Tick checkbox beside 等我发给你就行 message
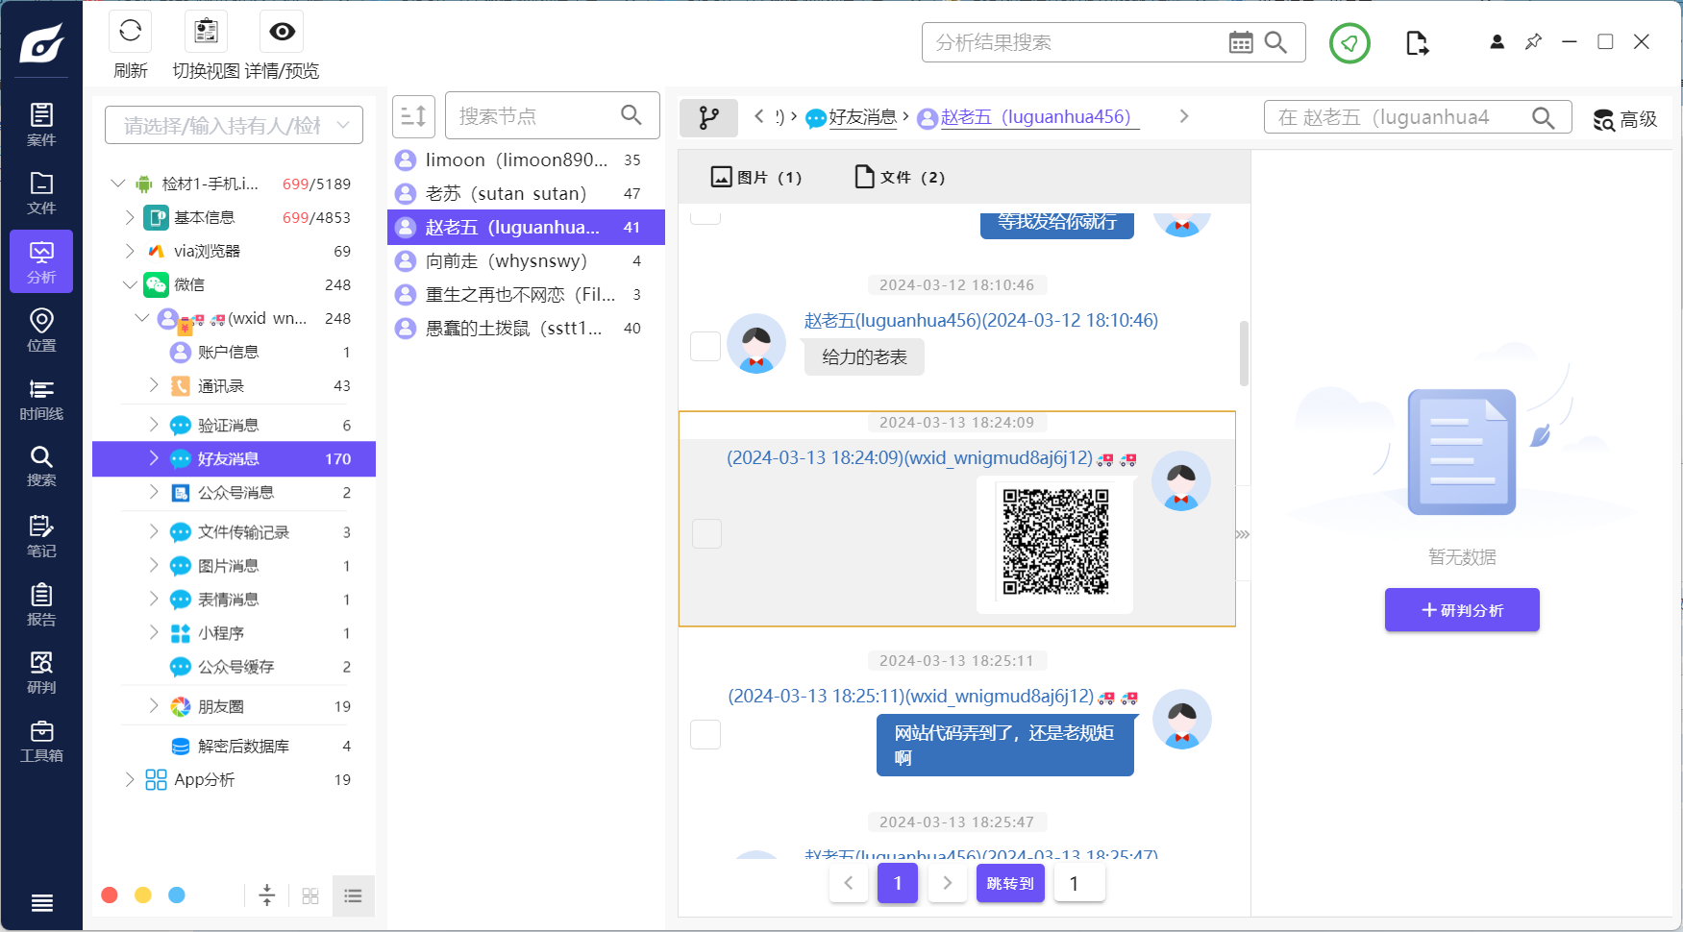This screenshot has width=1683, height=932. pos(706,217)
